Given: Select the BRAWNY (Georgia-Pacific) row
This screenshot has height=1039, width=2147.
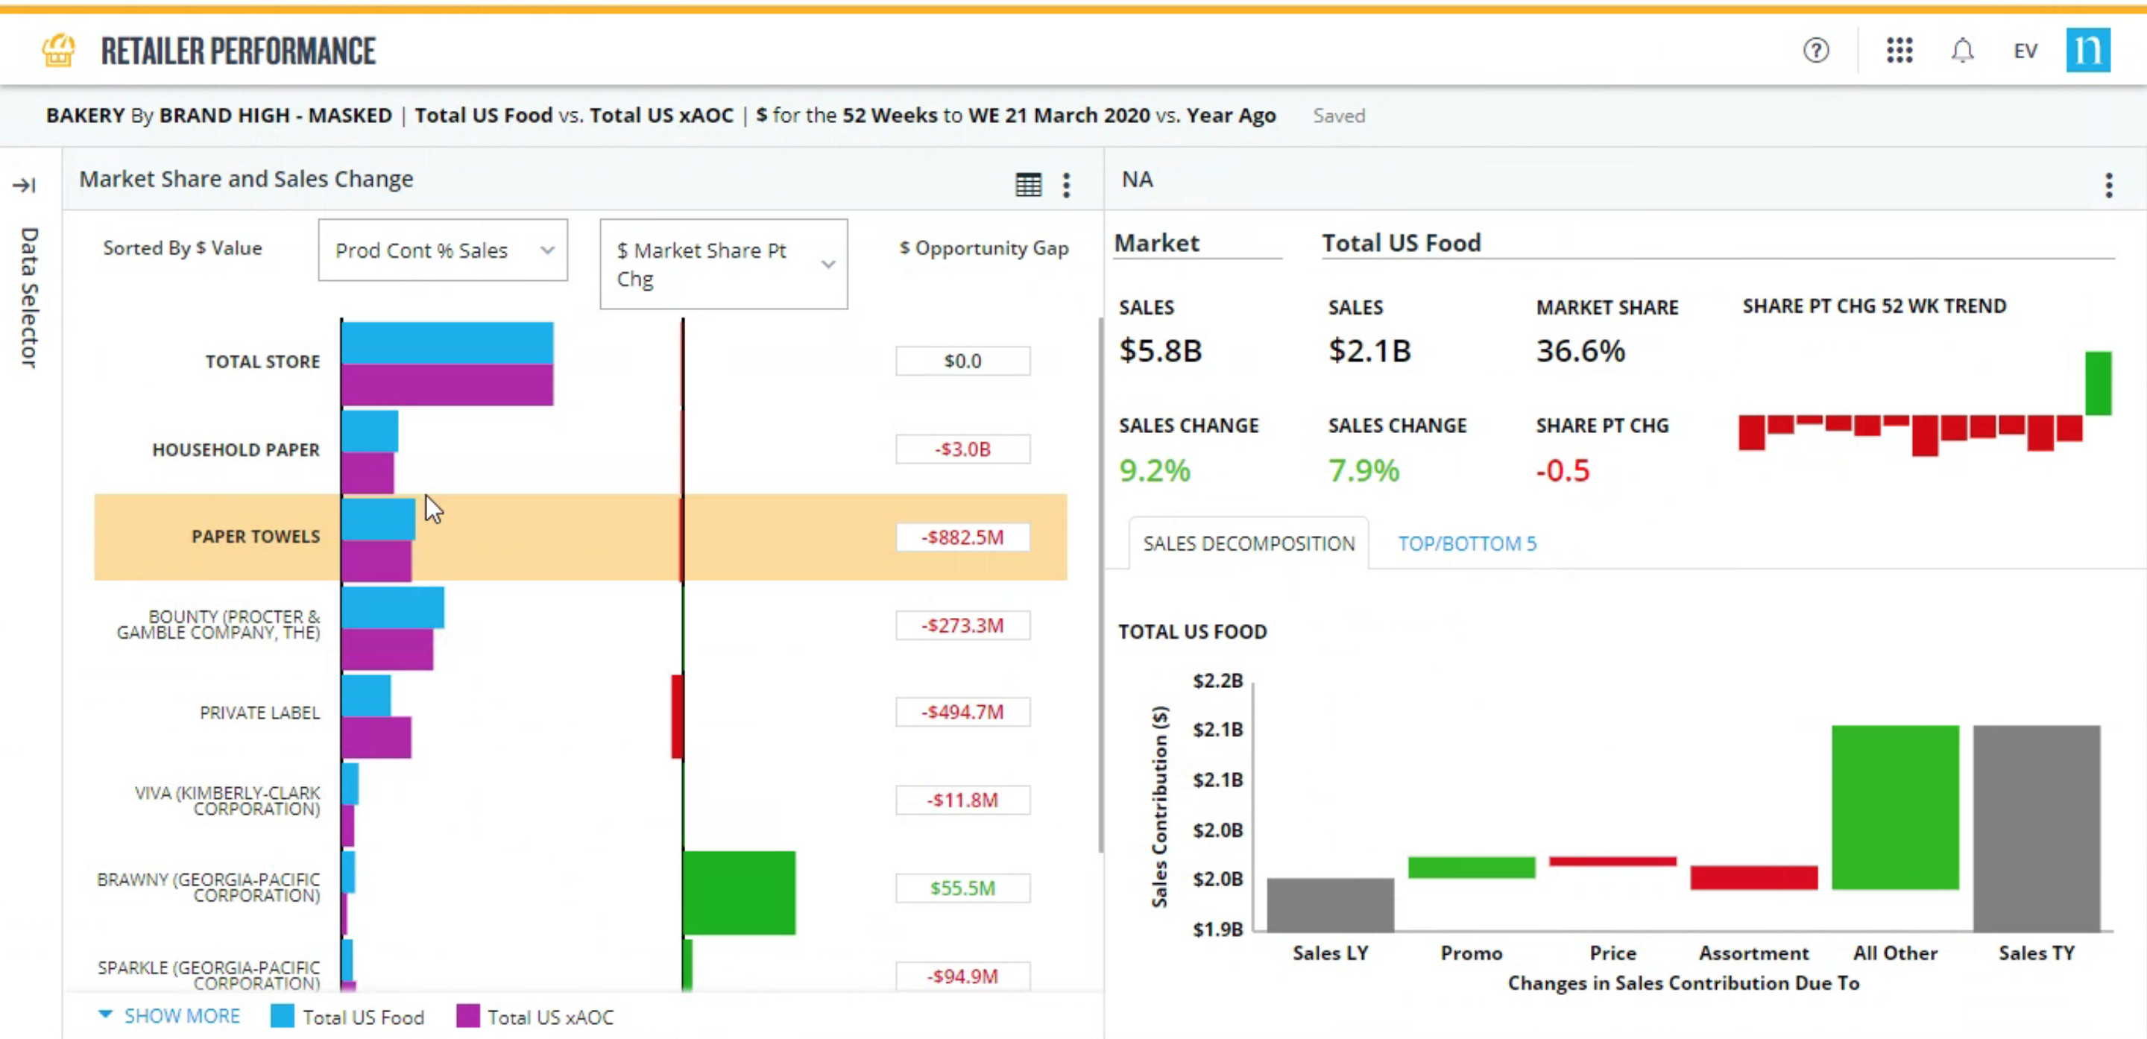Looking at the screenshot, I should pos(209,888).
